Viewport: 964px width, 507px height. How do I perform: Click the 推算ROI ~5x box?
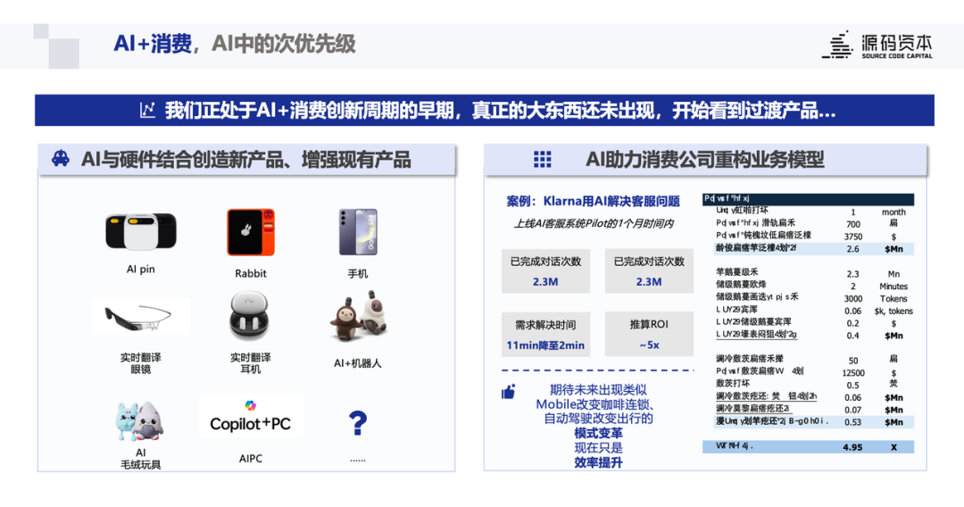[649, 335]
